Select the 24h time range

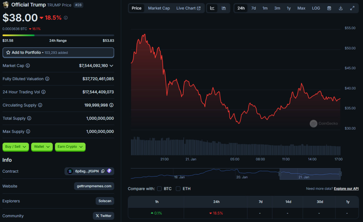[241, 8]
